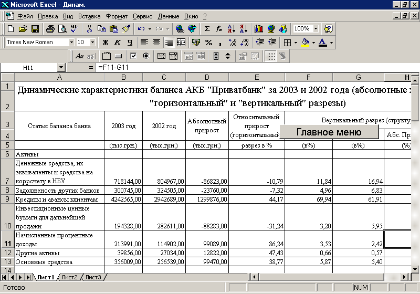The image size is (420, 294).
Task: Open Print Preview magnifier icon
Action: pyautogui.click(x=62, y=29)
